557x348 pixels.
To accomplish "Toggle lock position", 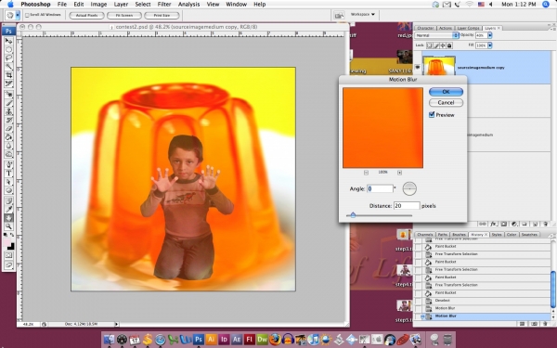I will tap(443, 45).
